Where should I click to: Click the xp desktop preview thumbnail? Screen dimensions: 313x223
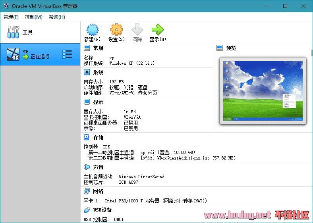pos(263,90)
